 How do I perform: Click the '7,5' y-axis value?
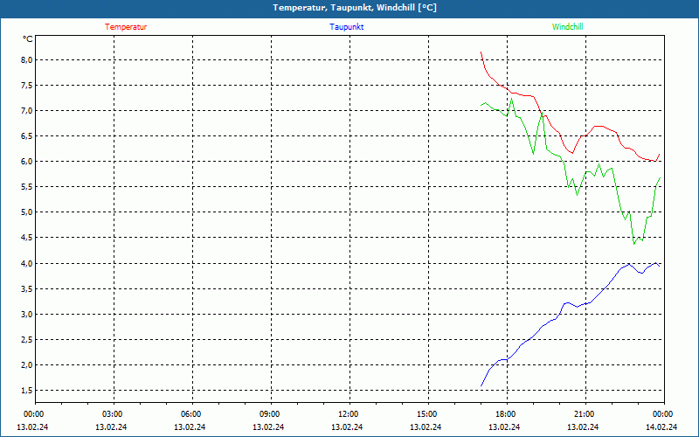27,85
